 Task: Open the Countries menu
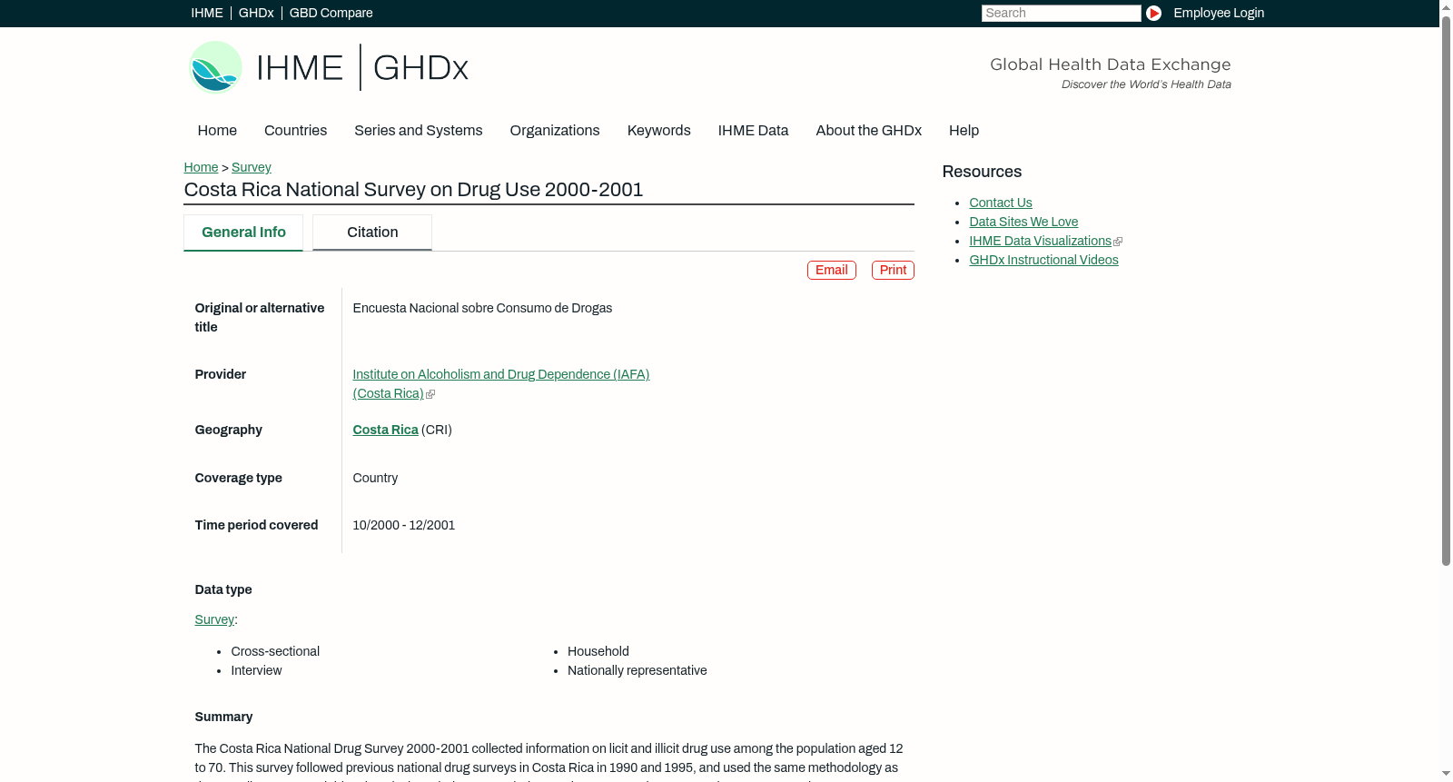(295, 131)
